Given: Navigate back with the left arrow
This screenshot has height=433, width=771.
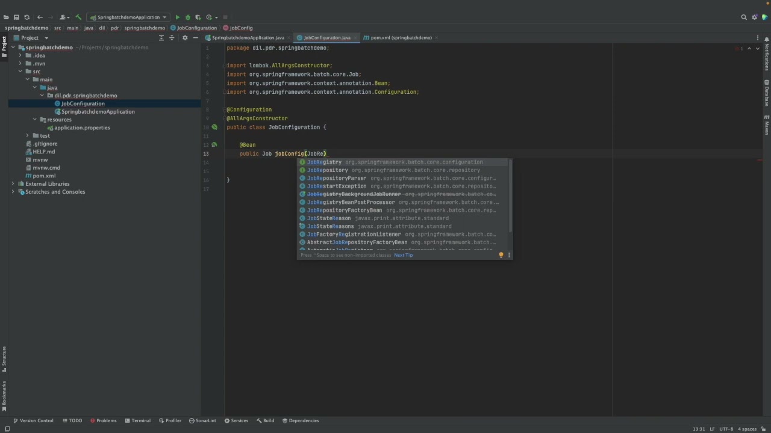Looking at the screenshot, I should [x=40, y=17].
